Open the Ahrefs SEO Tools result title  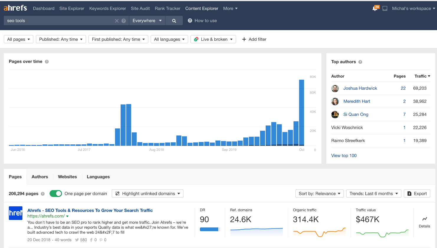[90, 211]
